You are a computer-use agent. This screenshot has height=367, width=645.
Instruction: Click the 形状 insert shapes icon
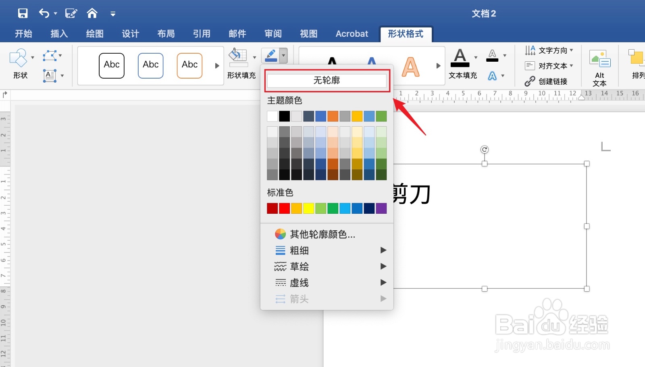tap(18, 58)
